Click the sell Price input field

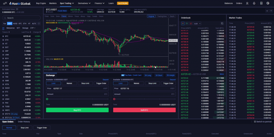(144, 88)
